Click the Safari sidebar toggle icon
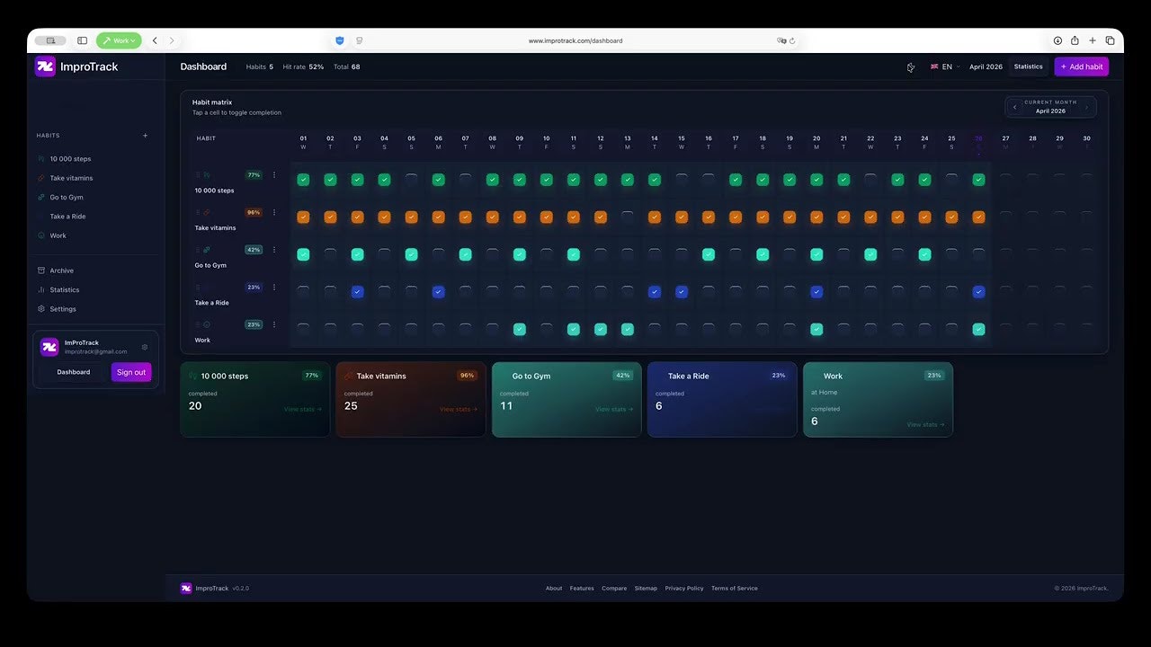The height and width of the screenshot is (647, 1151). [82, 40]
